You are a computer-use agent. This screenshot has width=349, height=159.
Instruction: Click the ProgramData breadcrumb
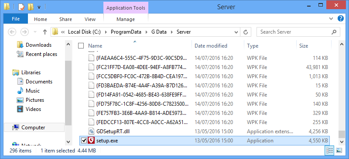pos(126,32)
